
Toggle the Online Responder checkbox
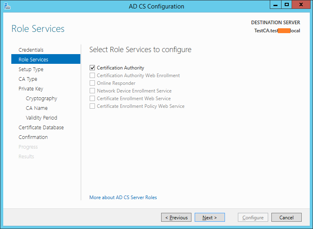[x=92, y=83]
